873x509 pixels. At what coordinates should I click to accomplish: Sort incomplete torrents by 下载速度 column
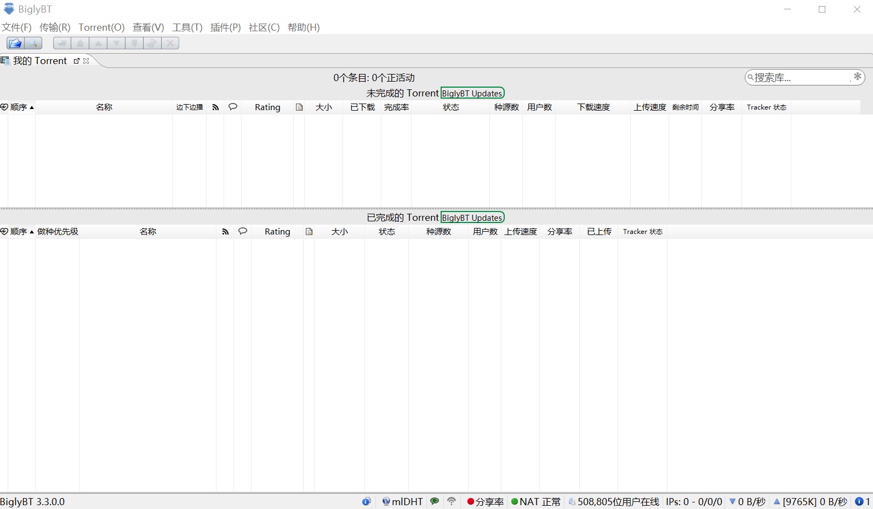(594, 107)
